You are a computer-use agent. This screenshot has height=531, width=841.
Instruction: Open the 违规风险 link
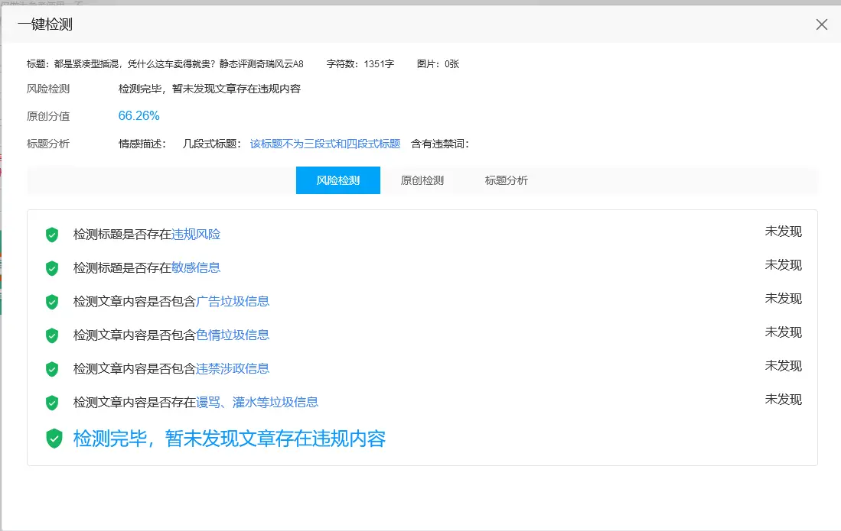tap(196, 235)
